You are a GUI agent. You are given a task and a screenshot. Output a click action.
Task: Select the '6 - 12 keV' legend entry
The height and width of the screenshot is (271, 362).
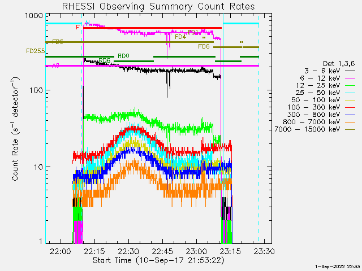327,78
